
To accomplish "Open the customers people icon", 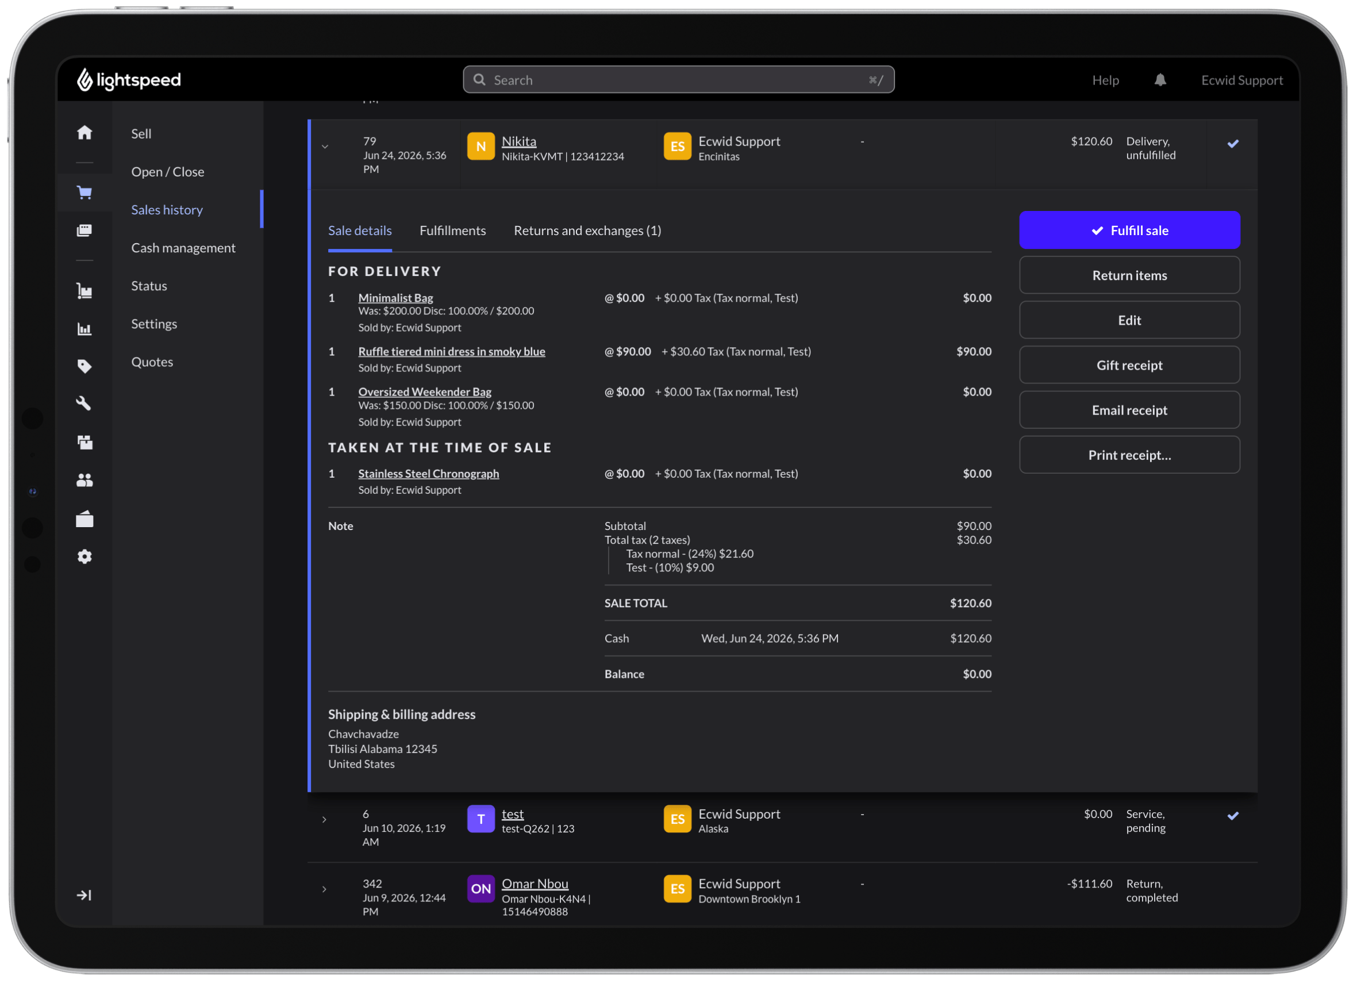I will pos(84,481).
